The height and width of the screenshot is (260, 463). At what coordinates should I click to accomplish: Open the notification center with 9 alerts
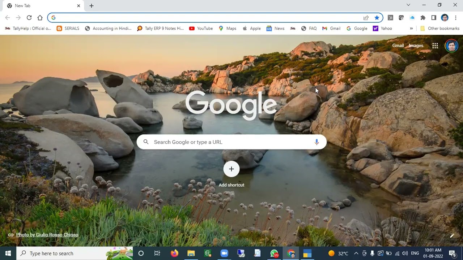pos(453,253)
